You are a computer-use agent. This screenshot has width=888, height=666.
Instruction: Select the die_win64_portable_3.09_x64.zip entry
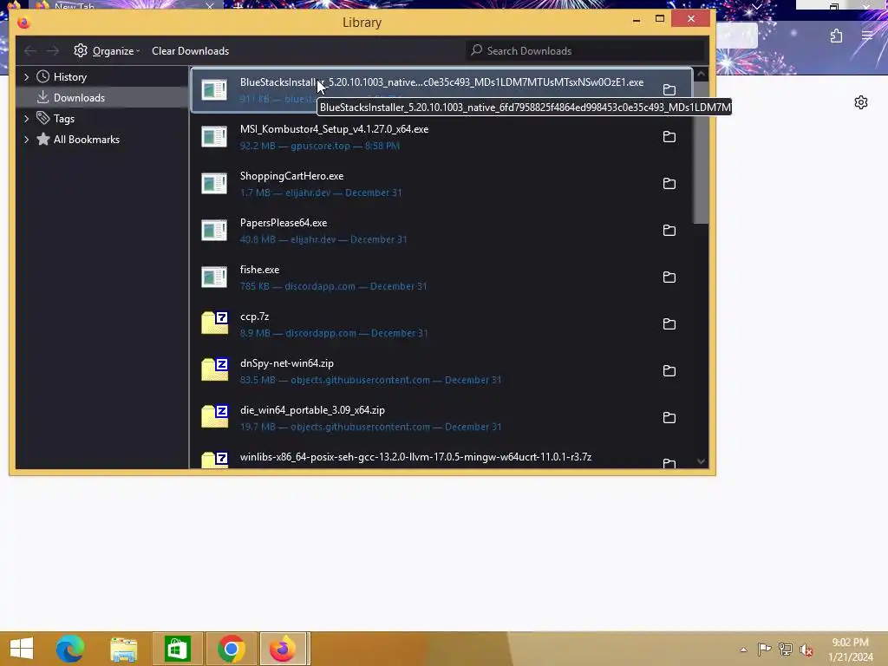(441, 418)
